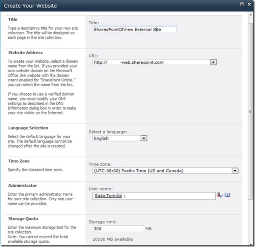Open the Browse address book icon
Viewport: 255px width, 247px height.
click(227, 196)
